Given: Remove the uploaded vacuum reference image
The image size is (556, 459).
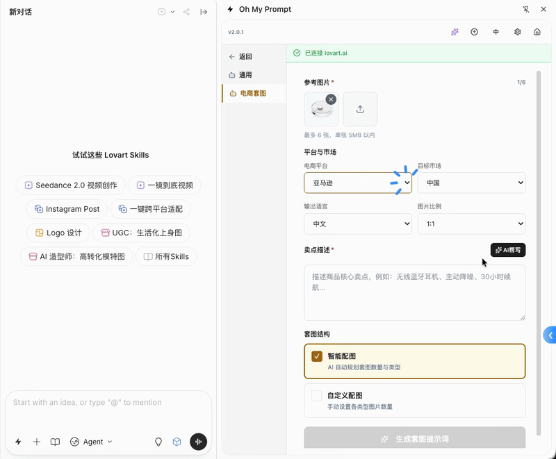Looking at the screenshot, I should click(x=331, y=99).
